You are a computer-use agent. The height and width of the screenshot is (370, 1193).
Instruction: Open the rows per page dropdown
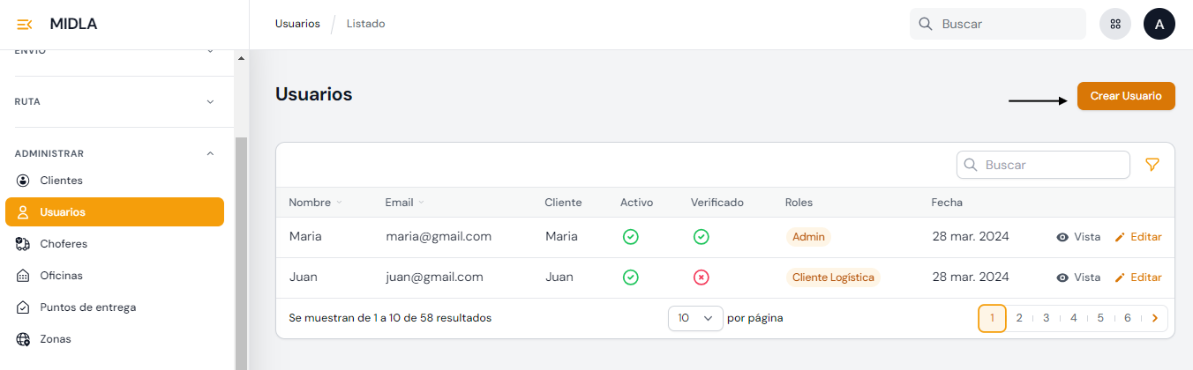(x=695, y=318)
